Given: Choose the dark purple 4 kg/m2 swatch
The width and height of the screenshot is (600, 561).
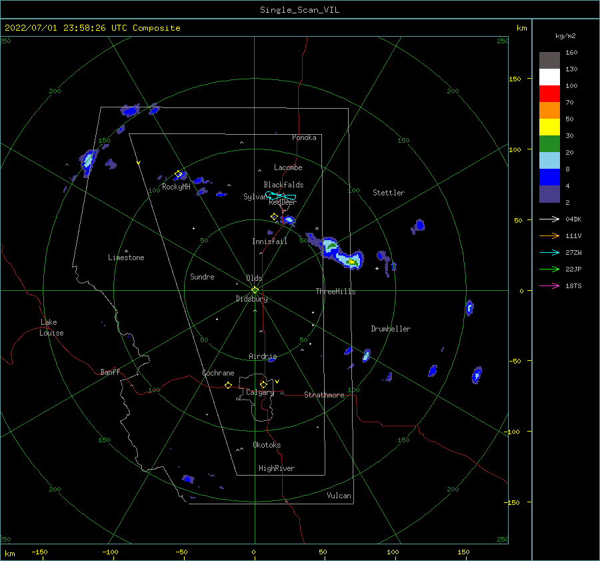Looking at the screenshot, I should (549, 193).
